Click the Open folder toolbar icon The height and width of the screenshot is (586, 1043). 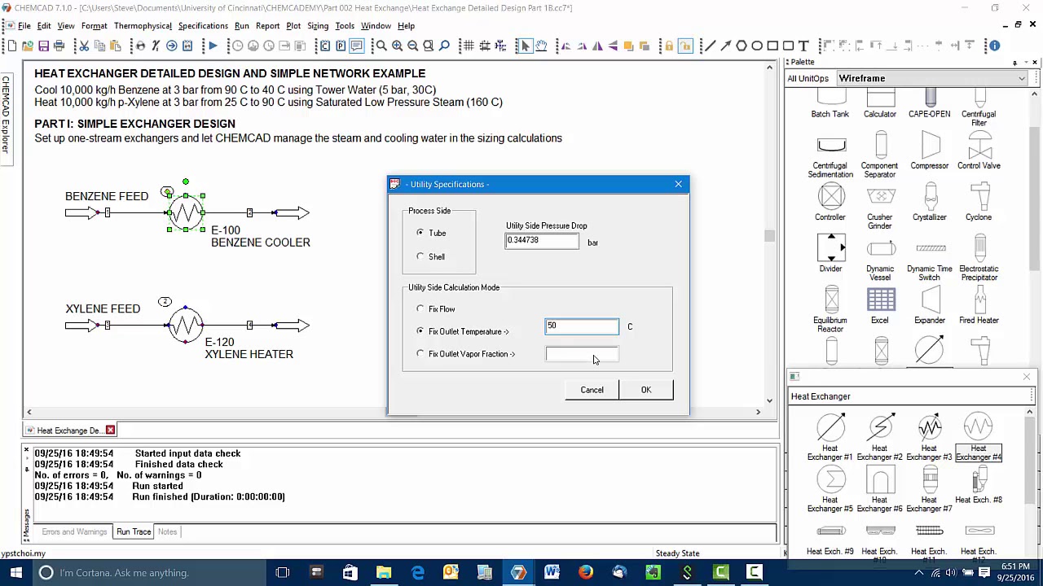[28, 46]
